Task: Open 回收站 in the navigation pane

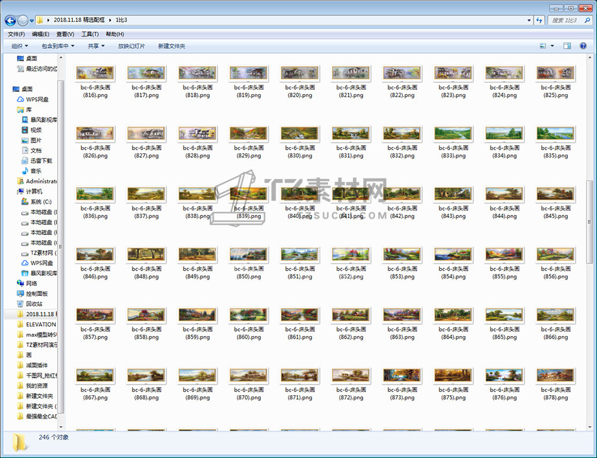Action: pos(34,303)
